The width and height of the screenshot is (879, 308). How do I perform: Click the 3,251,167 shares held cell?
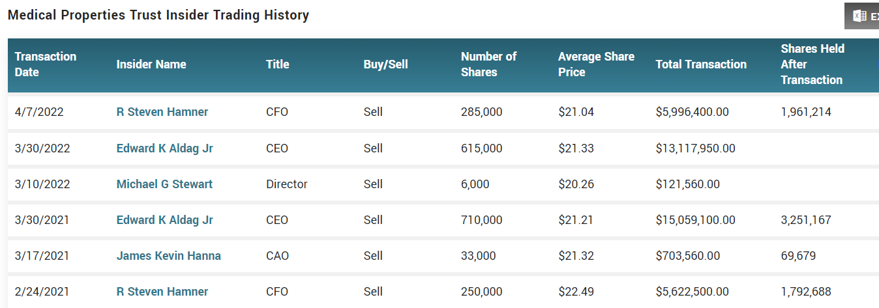(x=806, y=220)
